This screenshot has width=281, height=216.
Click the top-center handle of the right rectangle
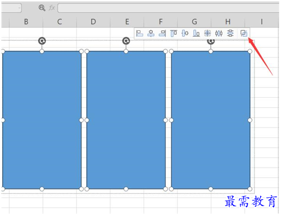tap(211, 51)
